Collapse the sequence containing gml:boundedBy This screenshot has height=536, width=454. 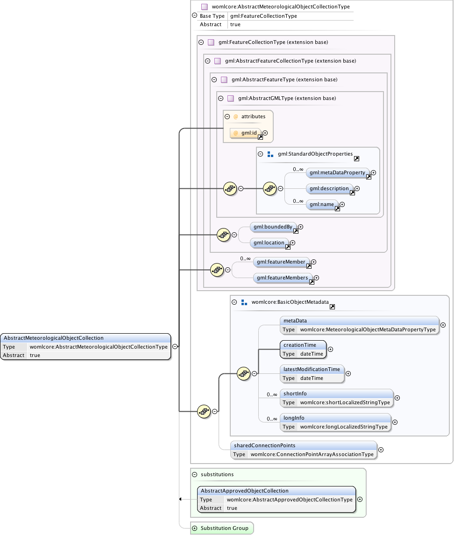[x=234, y=235]
